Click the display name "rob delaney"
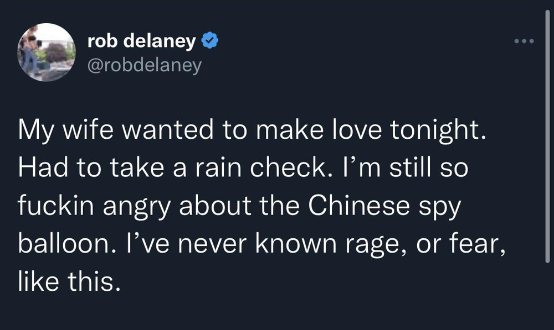554x330 pixels. click(141, 41)
